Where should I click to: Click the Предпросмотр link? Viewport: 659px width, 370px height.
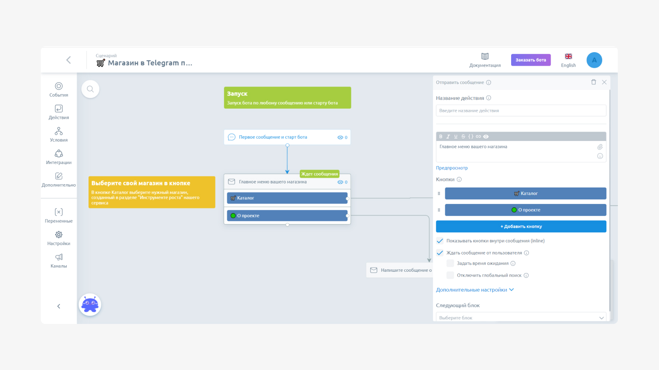coord(452,168)
